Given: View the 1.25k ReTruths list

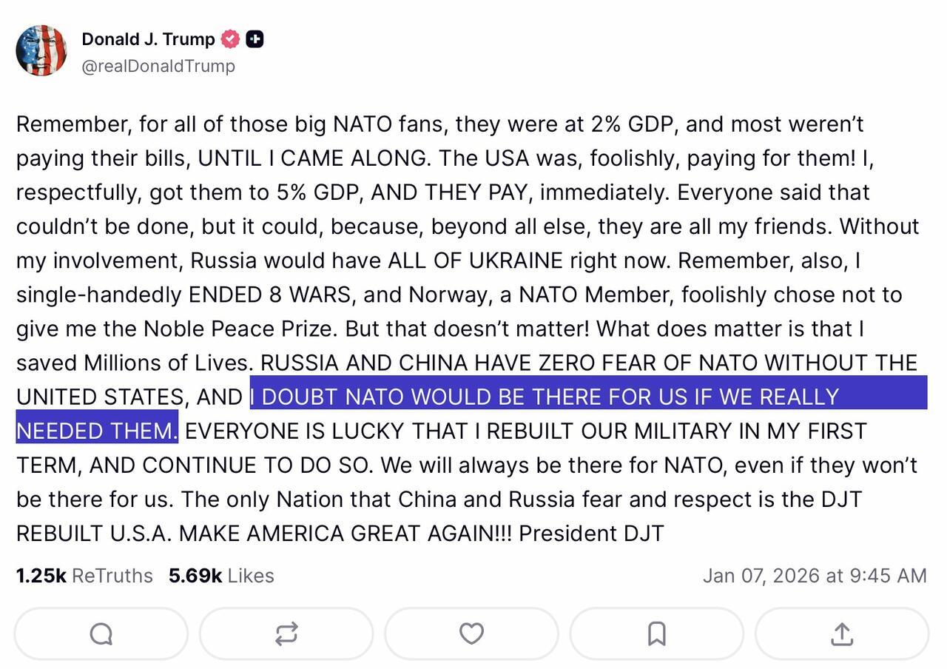Looking at the screenshot, I should coord(84,576).
